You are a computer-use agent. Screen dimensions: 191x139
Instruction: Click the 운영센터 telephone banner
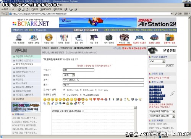pyautogui.click(x=162, y=50)
